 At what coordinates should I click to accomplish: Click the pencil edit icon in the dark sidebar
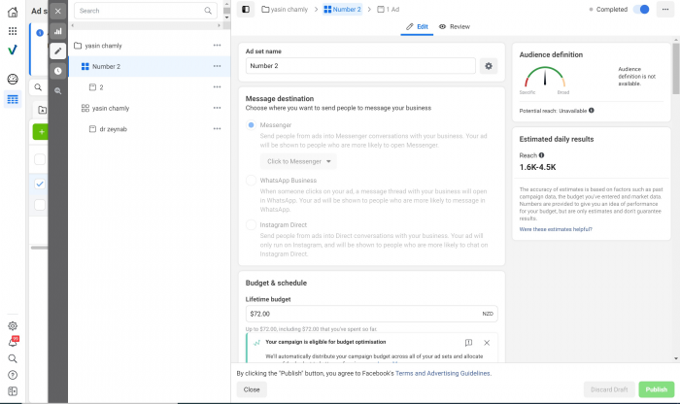point(58,50)
